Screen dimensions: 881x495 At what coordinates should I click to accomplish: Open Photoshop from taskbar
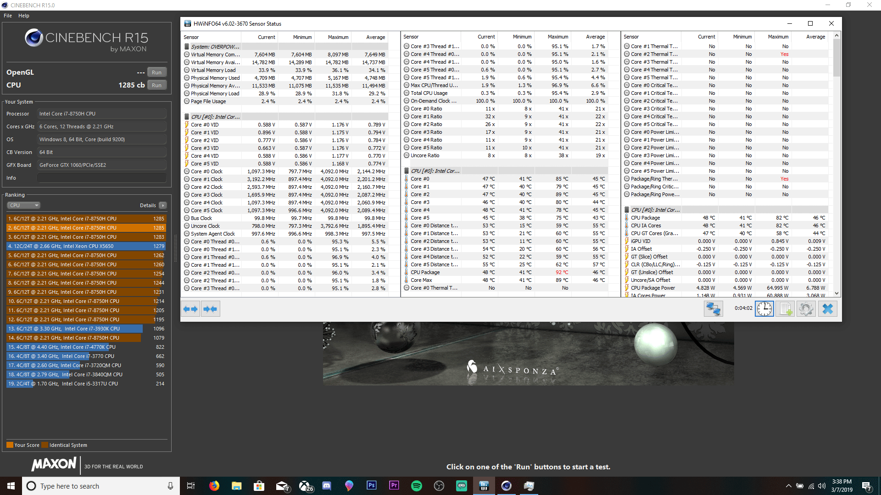[372, 486]
